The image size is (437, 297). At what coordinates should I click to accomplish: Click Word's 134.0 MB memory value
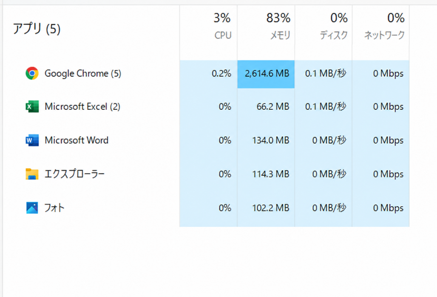[271, 140]
